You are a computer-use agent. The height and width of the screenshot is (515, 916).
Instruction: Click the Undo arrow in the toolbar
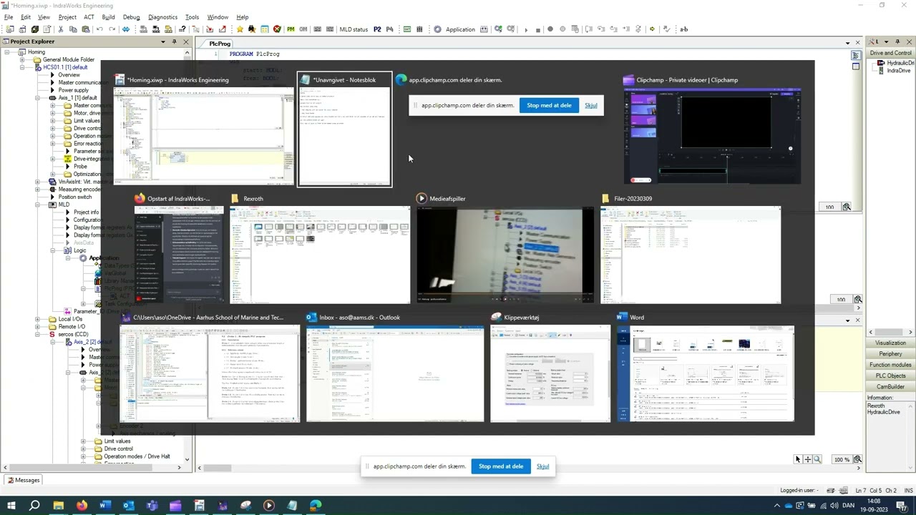coord(99,29)
